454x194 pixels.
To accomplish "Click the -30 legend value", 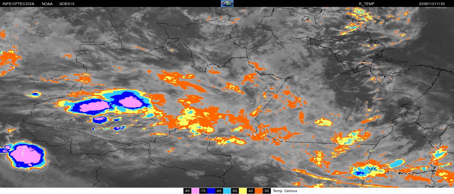I will [x=266, y=191].
